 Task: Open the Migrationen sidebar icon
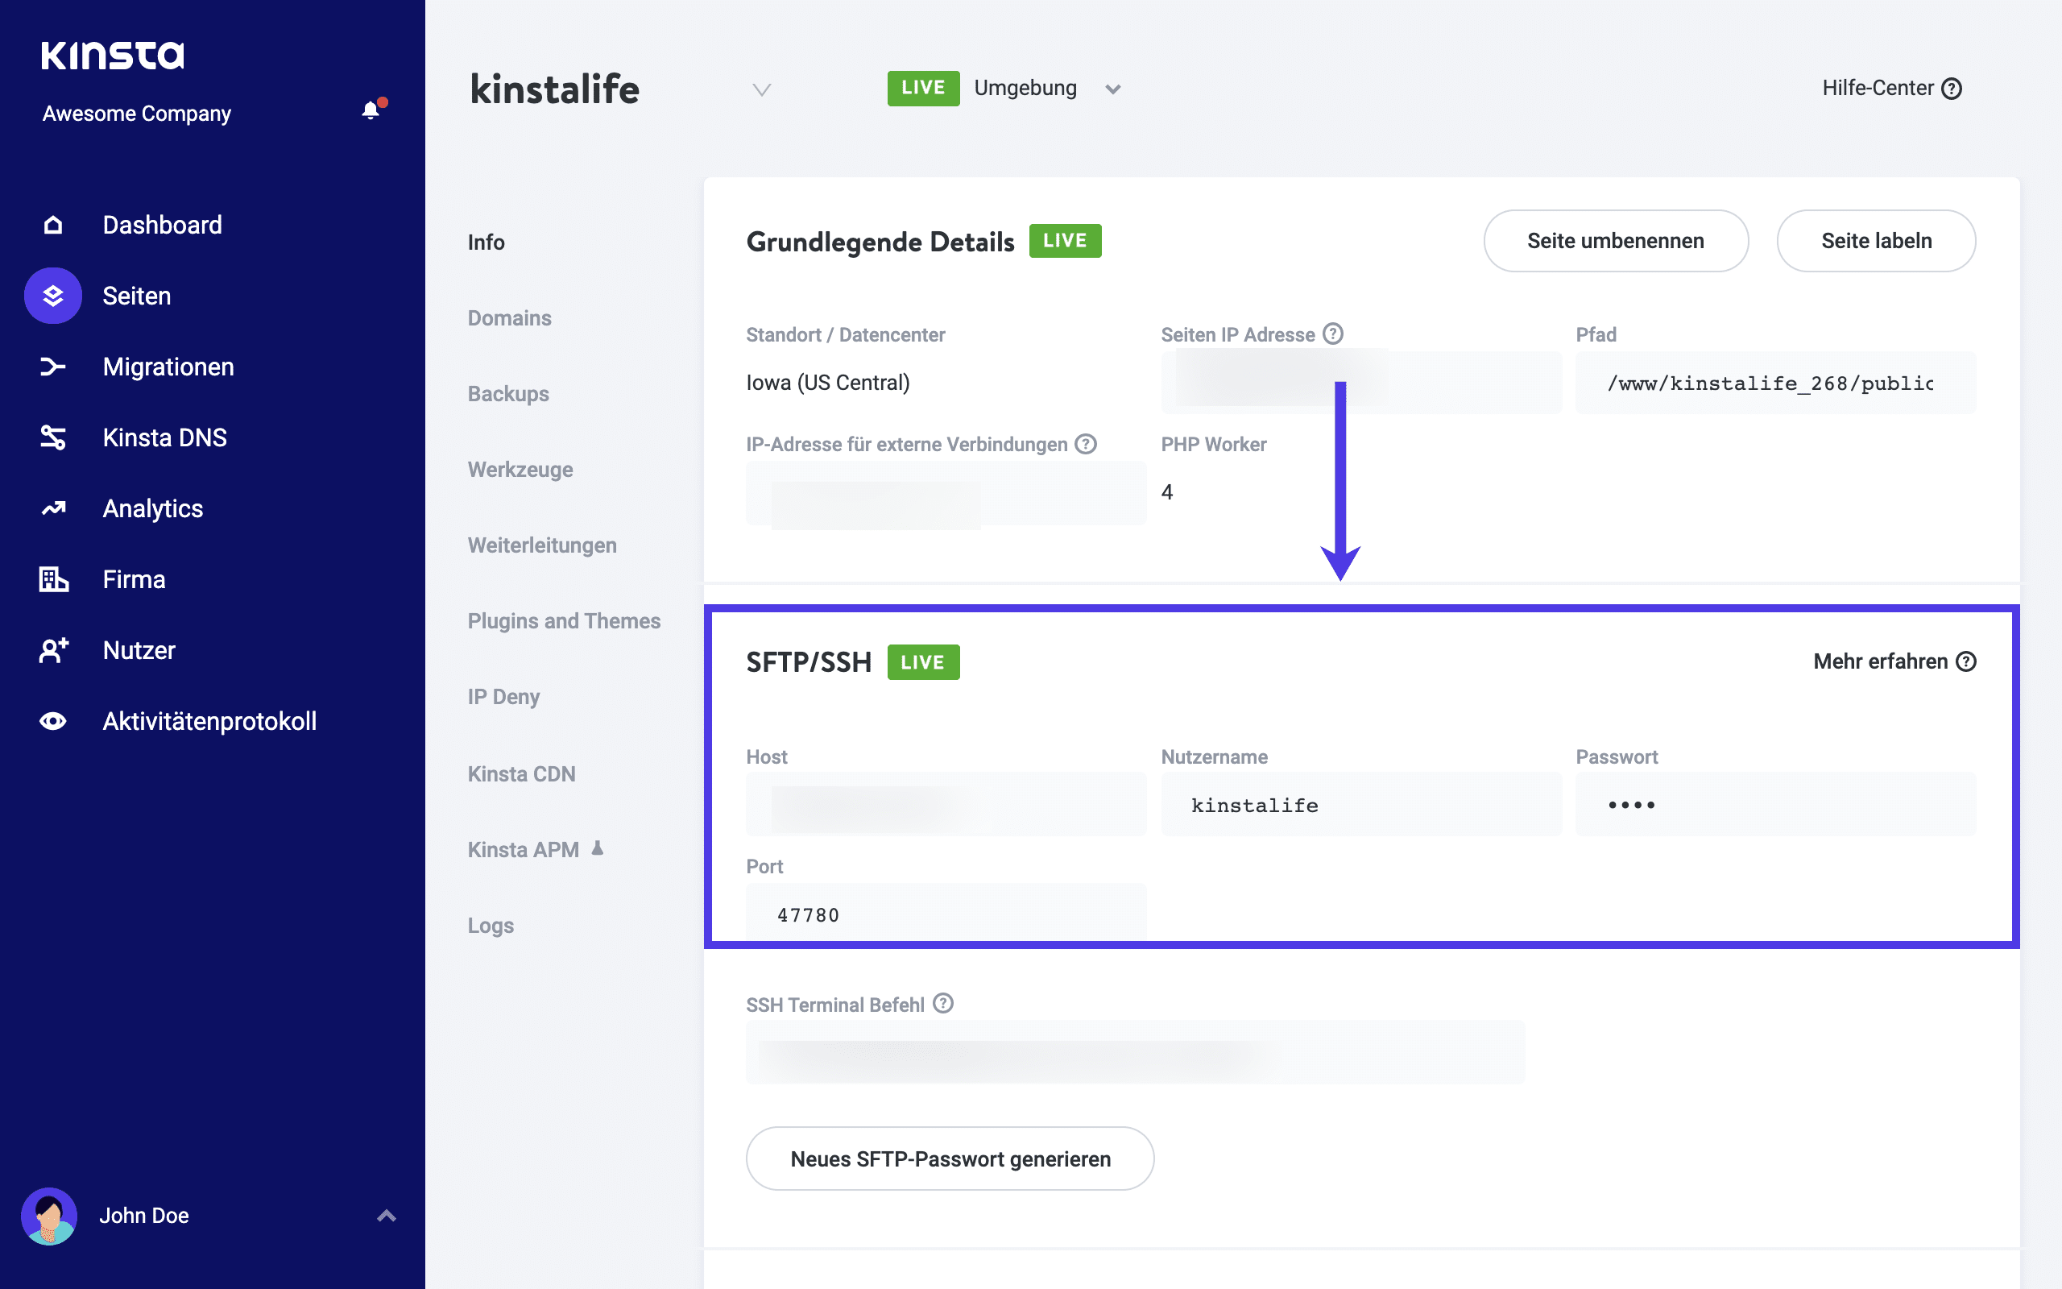53,367
